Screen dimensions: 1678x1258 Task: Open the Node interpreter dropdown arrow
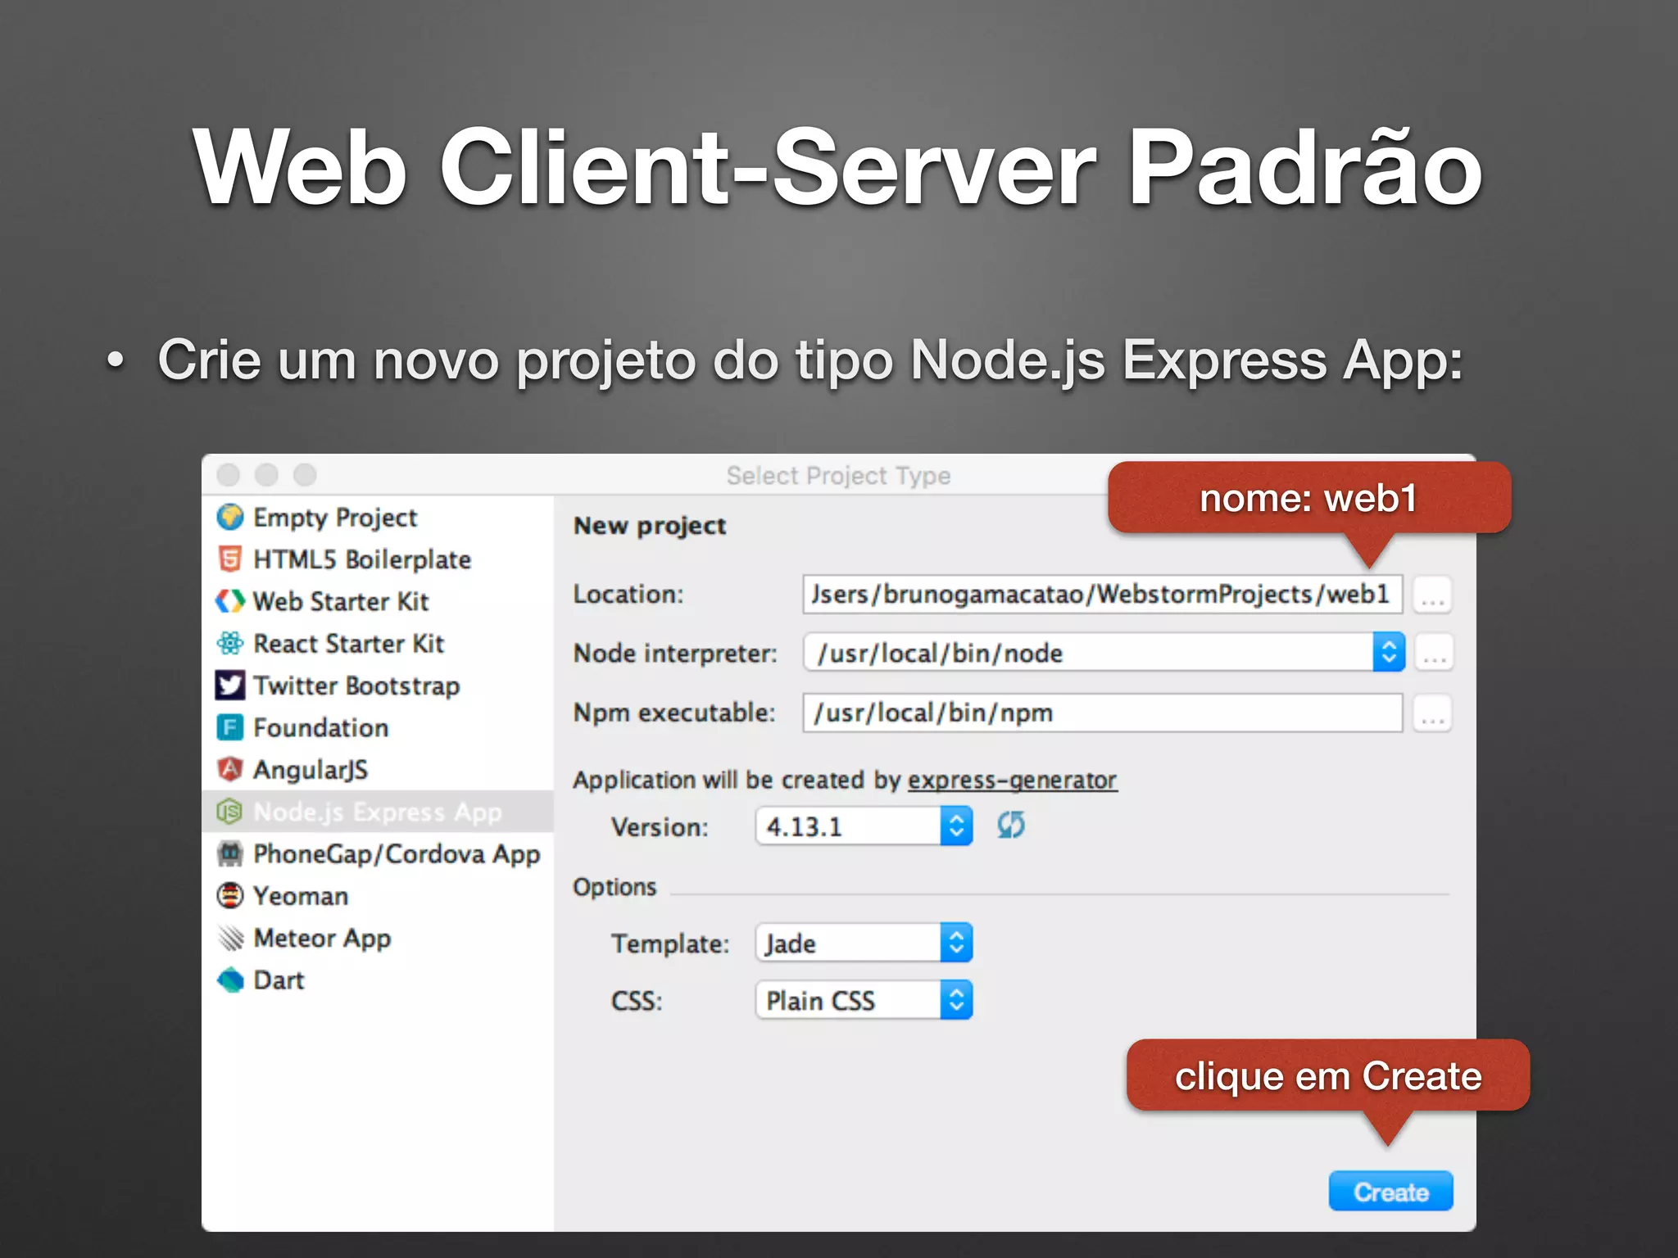(x=1389, y=653)
